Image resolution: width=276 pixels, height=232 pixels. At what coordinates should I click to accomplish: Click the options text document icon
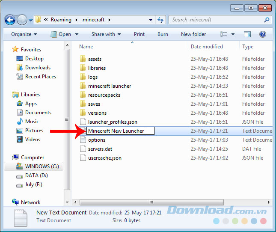coord(83,140)
